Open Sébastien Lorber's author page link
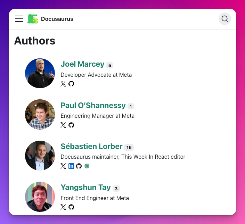Viewport: 245px width, 224px height. [x=91, y=147]
